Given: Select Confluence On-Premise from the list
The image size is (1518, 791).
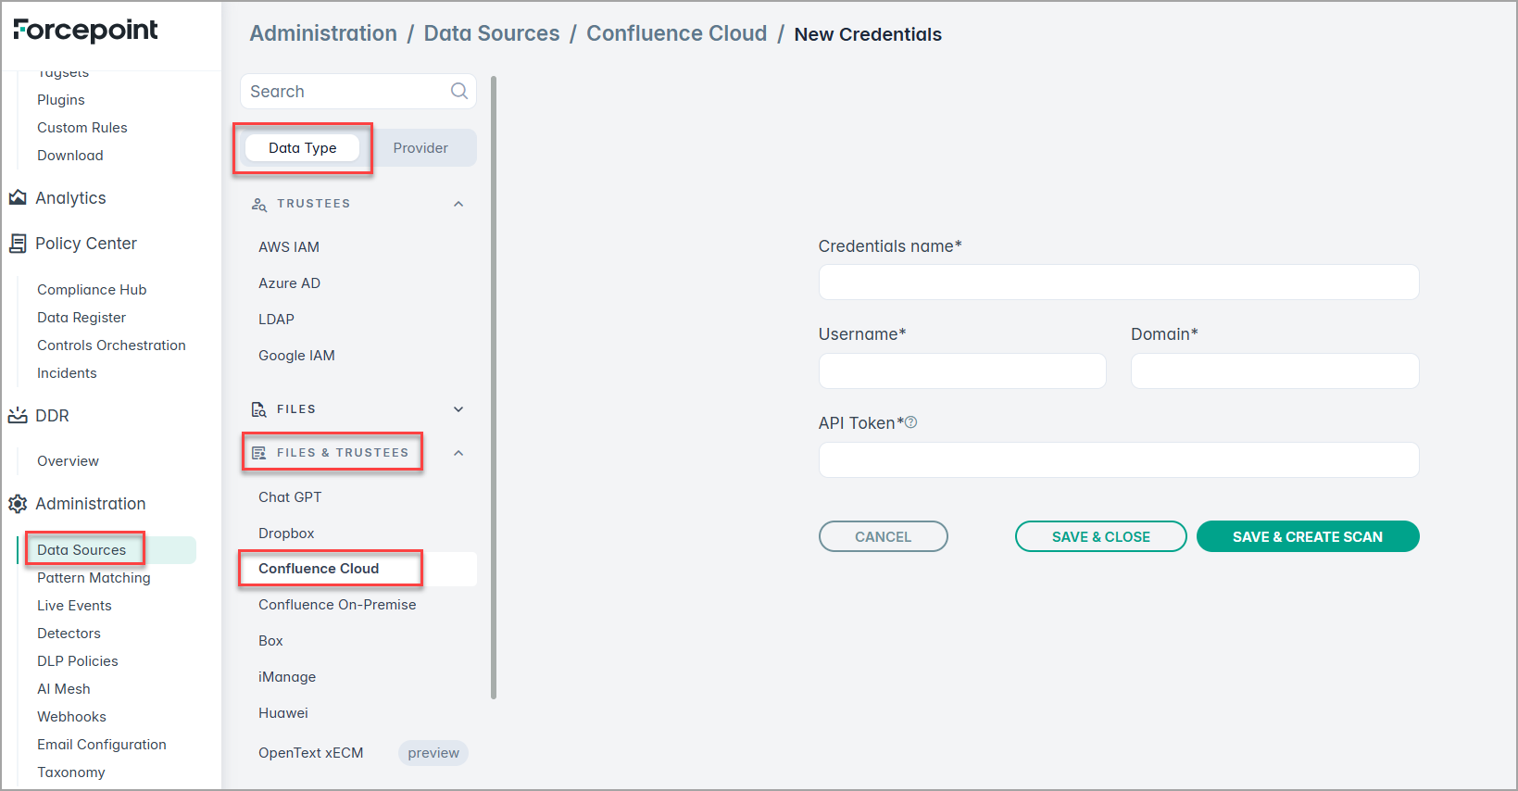Looking at the screenshot, I should point(337,605).
